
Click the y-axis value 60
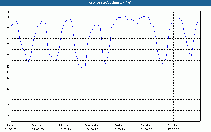tap(8, 55)
